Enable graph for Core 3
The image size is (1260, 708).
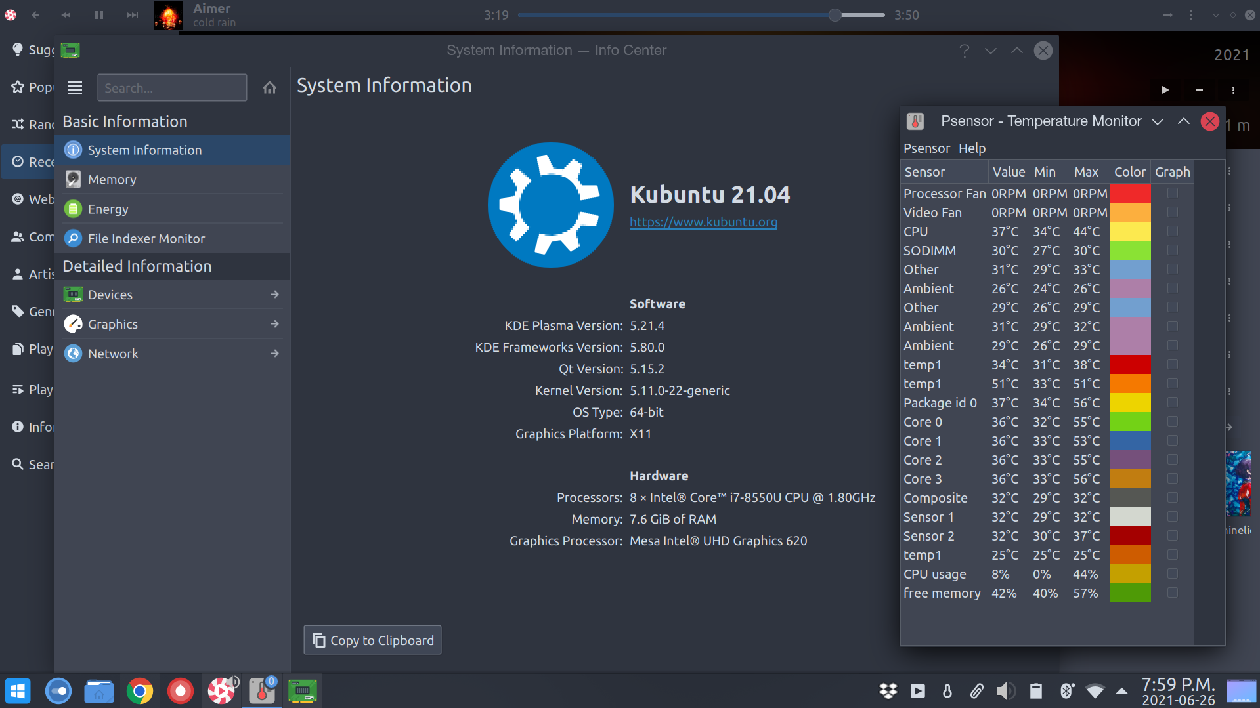[1172, 478]
